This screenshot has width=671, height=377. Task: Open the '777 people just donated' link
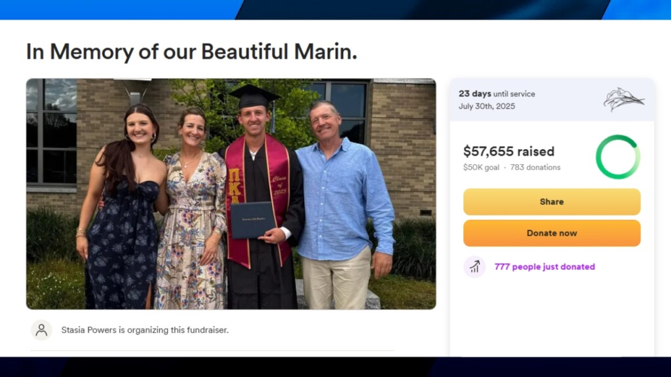[x=545, y=266]
